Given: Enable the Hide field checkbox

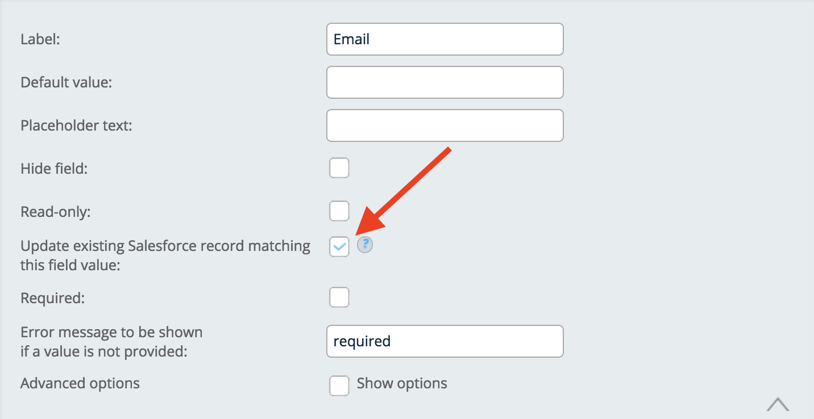Looking at the screenshot, I should pos(339,168).
